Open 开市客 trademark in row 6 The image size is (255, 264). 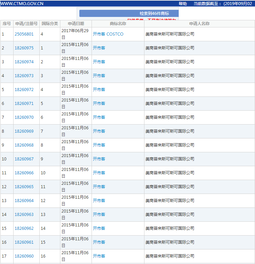point(99,103)
